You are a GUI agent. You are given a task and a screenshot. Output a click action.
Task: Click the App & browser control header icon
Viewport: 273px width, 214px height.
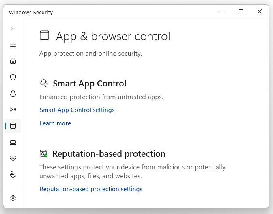pyautogui.click(x=44, y=35)
